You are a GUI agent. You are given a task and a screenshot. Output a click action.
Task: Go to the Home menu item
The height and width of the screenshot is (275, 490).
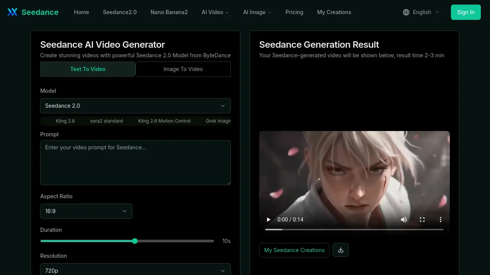click(82, 12)
